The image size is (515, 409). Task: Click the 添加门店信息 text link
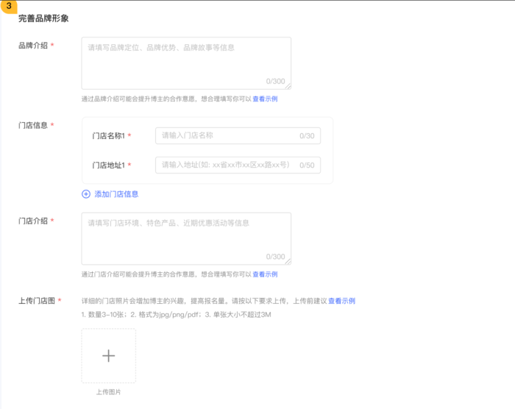tap(116, 194)
